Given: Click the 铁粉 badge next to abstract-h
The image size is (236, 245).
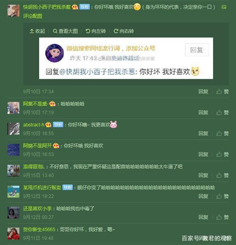Looking at the screenshot, I should (58, 125).
